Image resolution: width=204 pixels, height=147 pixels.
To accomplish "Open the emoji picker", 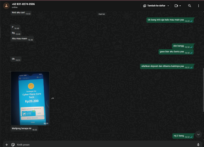I will [x=13, y=145].
